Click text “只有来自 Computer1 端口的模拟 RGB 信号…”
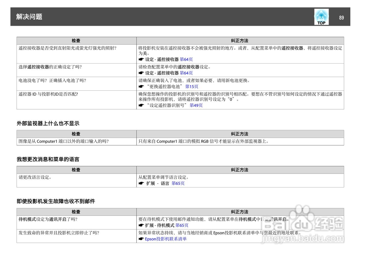The image size is (367, 259). coord(204,141)
